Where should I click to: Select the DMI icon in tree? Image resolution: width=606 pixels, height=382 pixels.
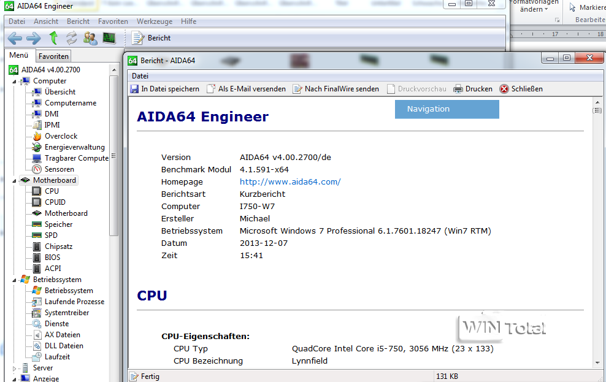pos(37,114)
